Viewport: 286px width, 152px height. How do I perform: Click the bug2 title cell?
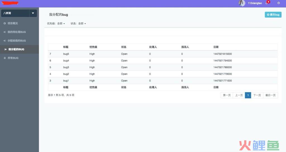(x=66, y=74)
